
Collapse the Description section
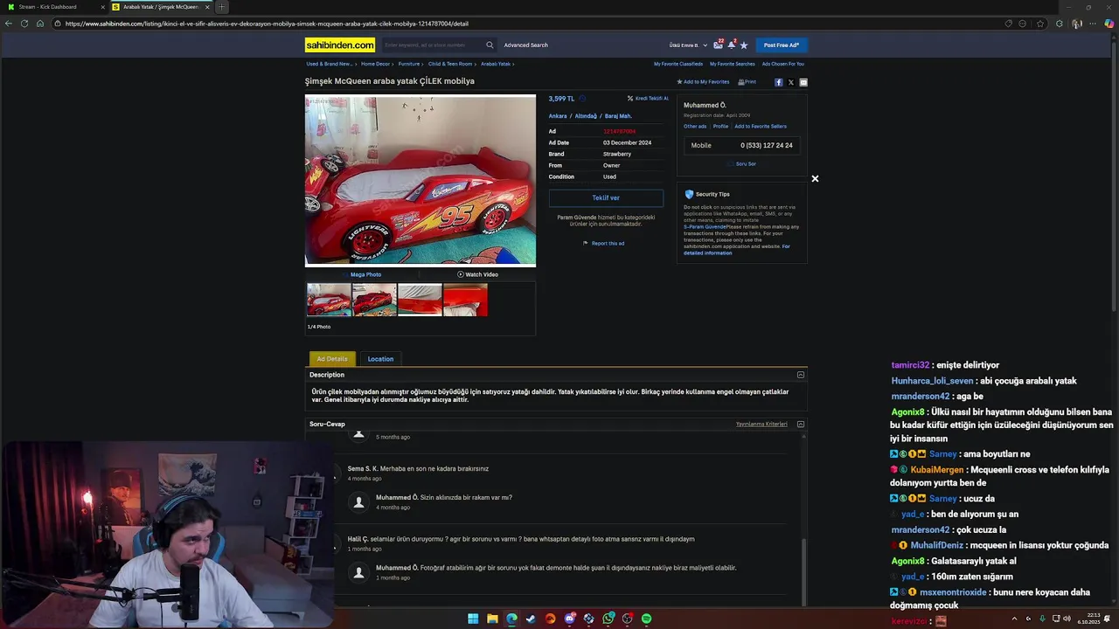[800, 375]
